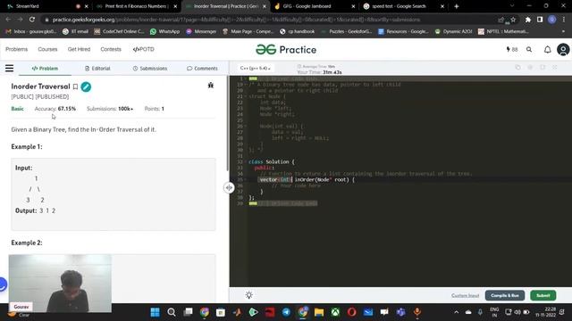Click the teal edit pencil icon
The height and width of the screenshot is (321, 572).
[x=86, y=86]
